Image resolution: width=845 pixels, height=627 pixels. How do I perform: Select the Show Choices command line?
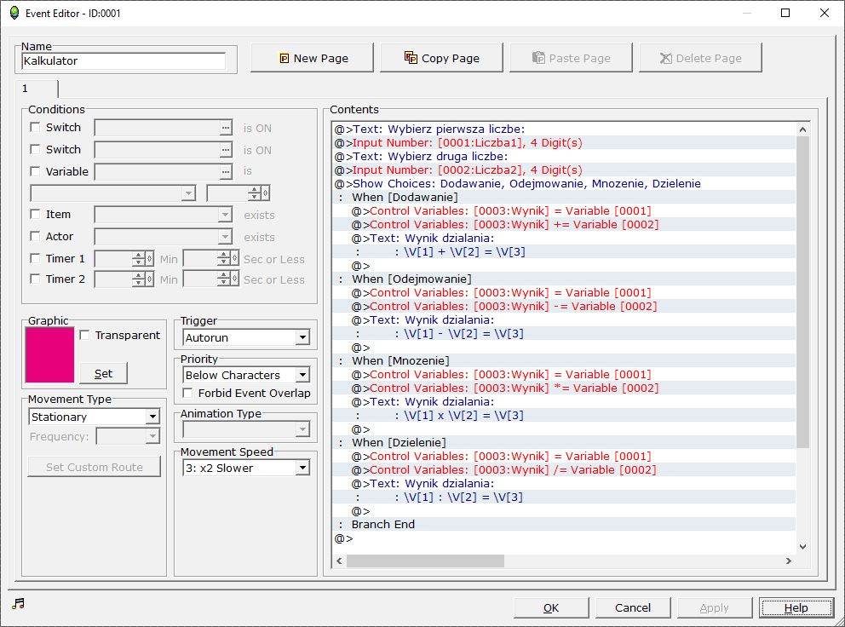point(564,184)
